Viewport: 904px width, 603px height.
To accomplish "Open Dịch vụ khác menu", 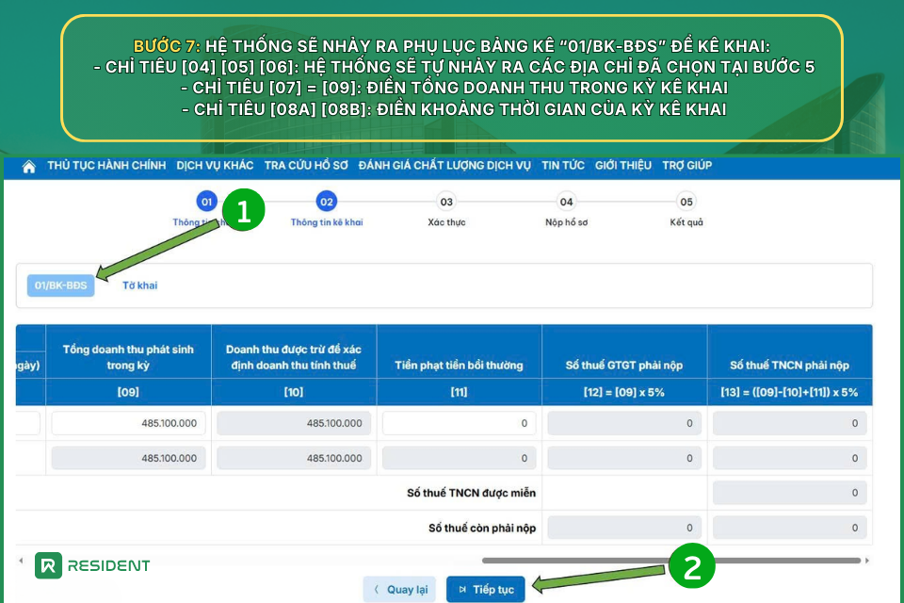I will point(215,166).
